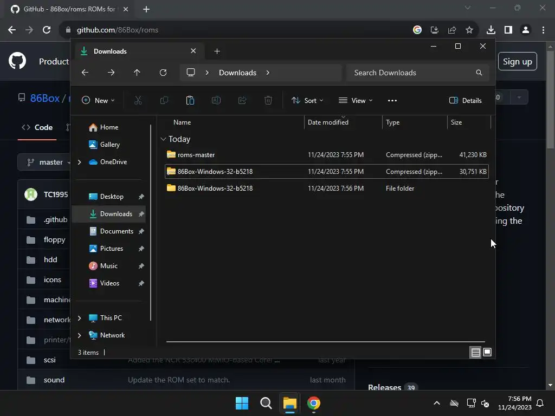This screenshot has width=555, height=416.
Task: Open the See more three-dots menu
Action: tap(392, 100)
